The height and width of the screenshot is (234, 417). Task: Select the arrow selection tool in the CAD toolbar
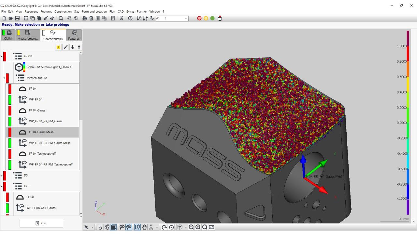coord(87,227)
